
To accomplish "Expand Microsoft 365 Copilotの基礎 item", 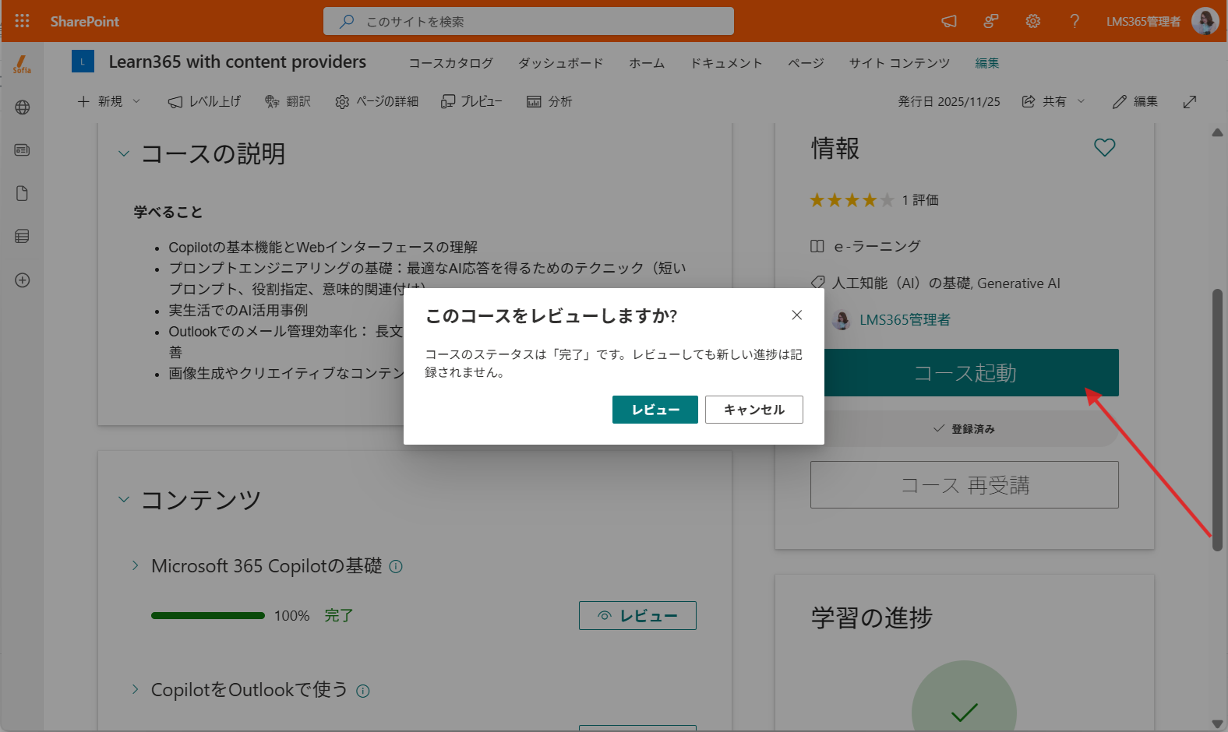I will (135, 565).
